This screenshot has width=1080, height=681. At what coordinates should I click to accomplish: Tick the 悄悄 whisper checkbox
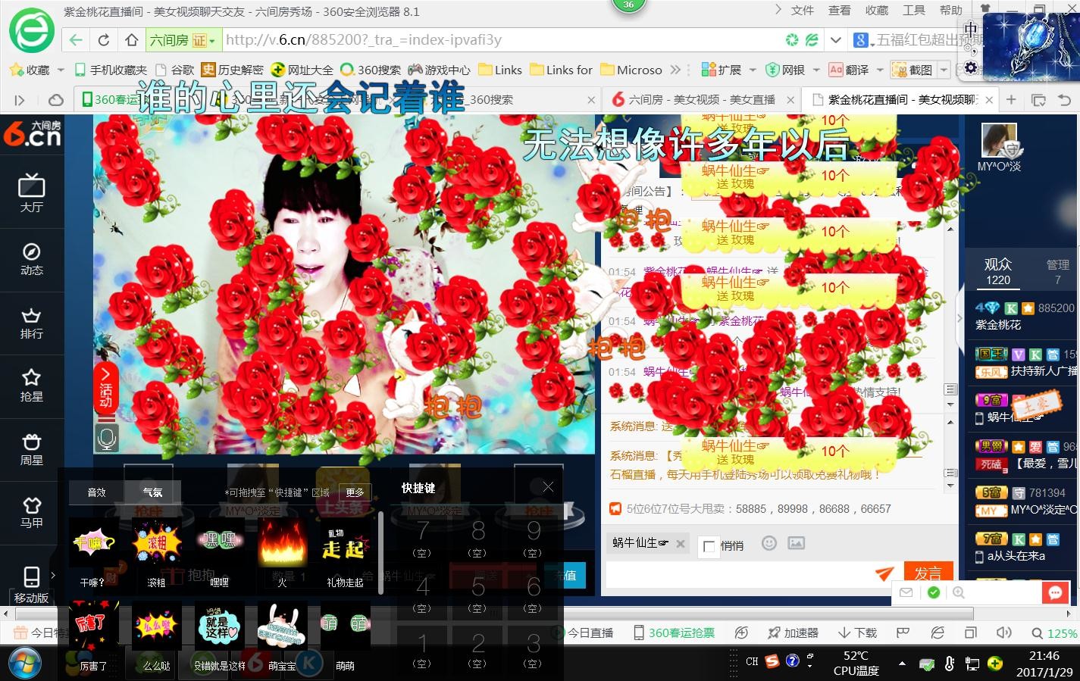click(709, 546)
